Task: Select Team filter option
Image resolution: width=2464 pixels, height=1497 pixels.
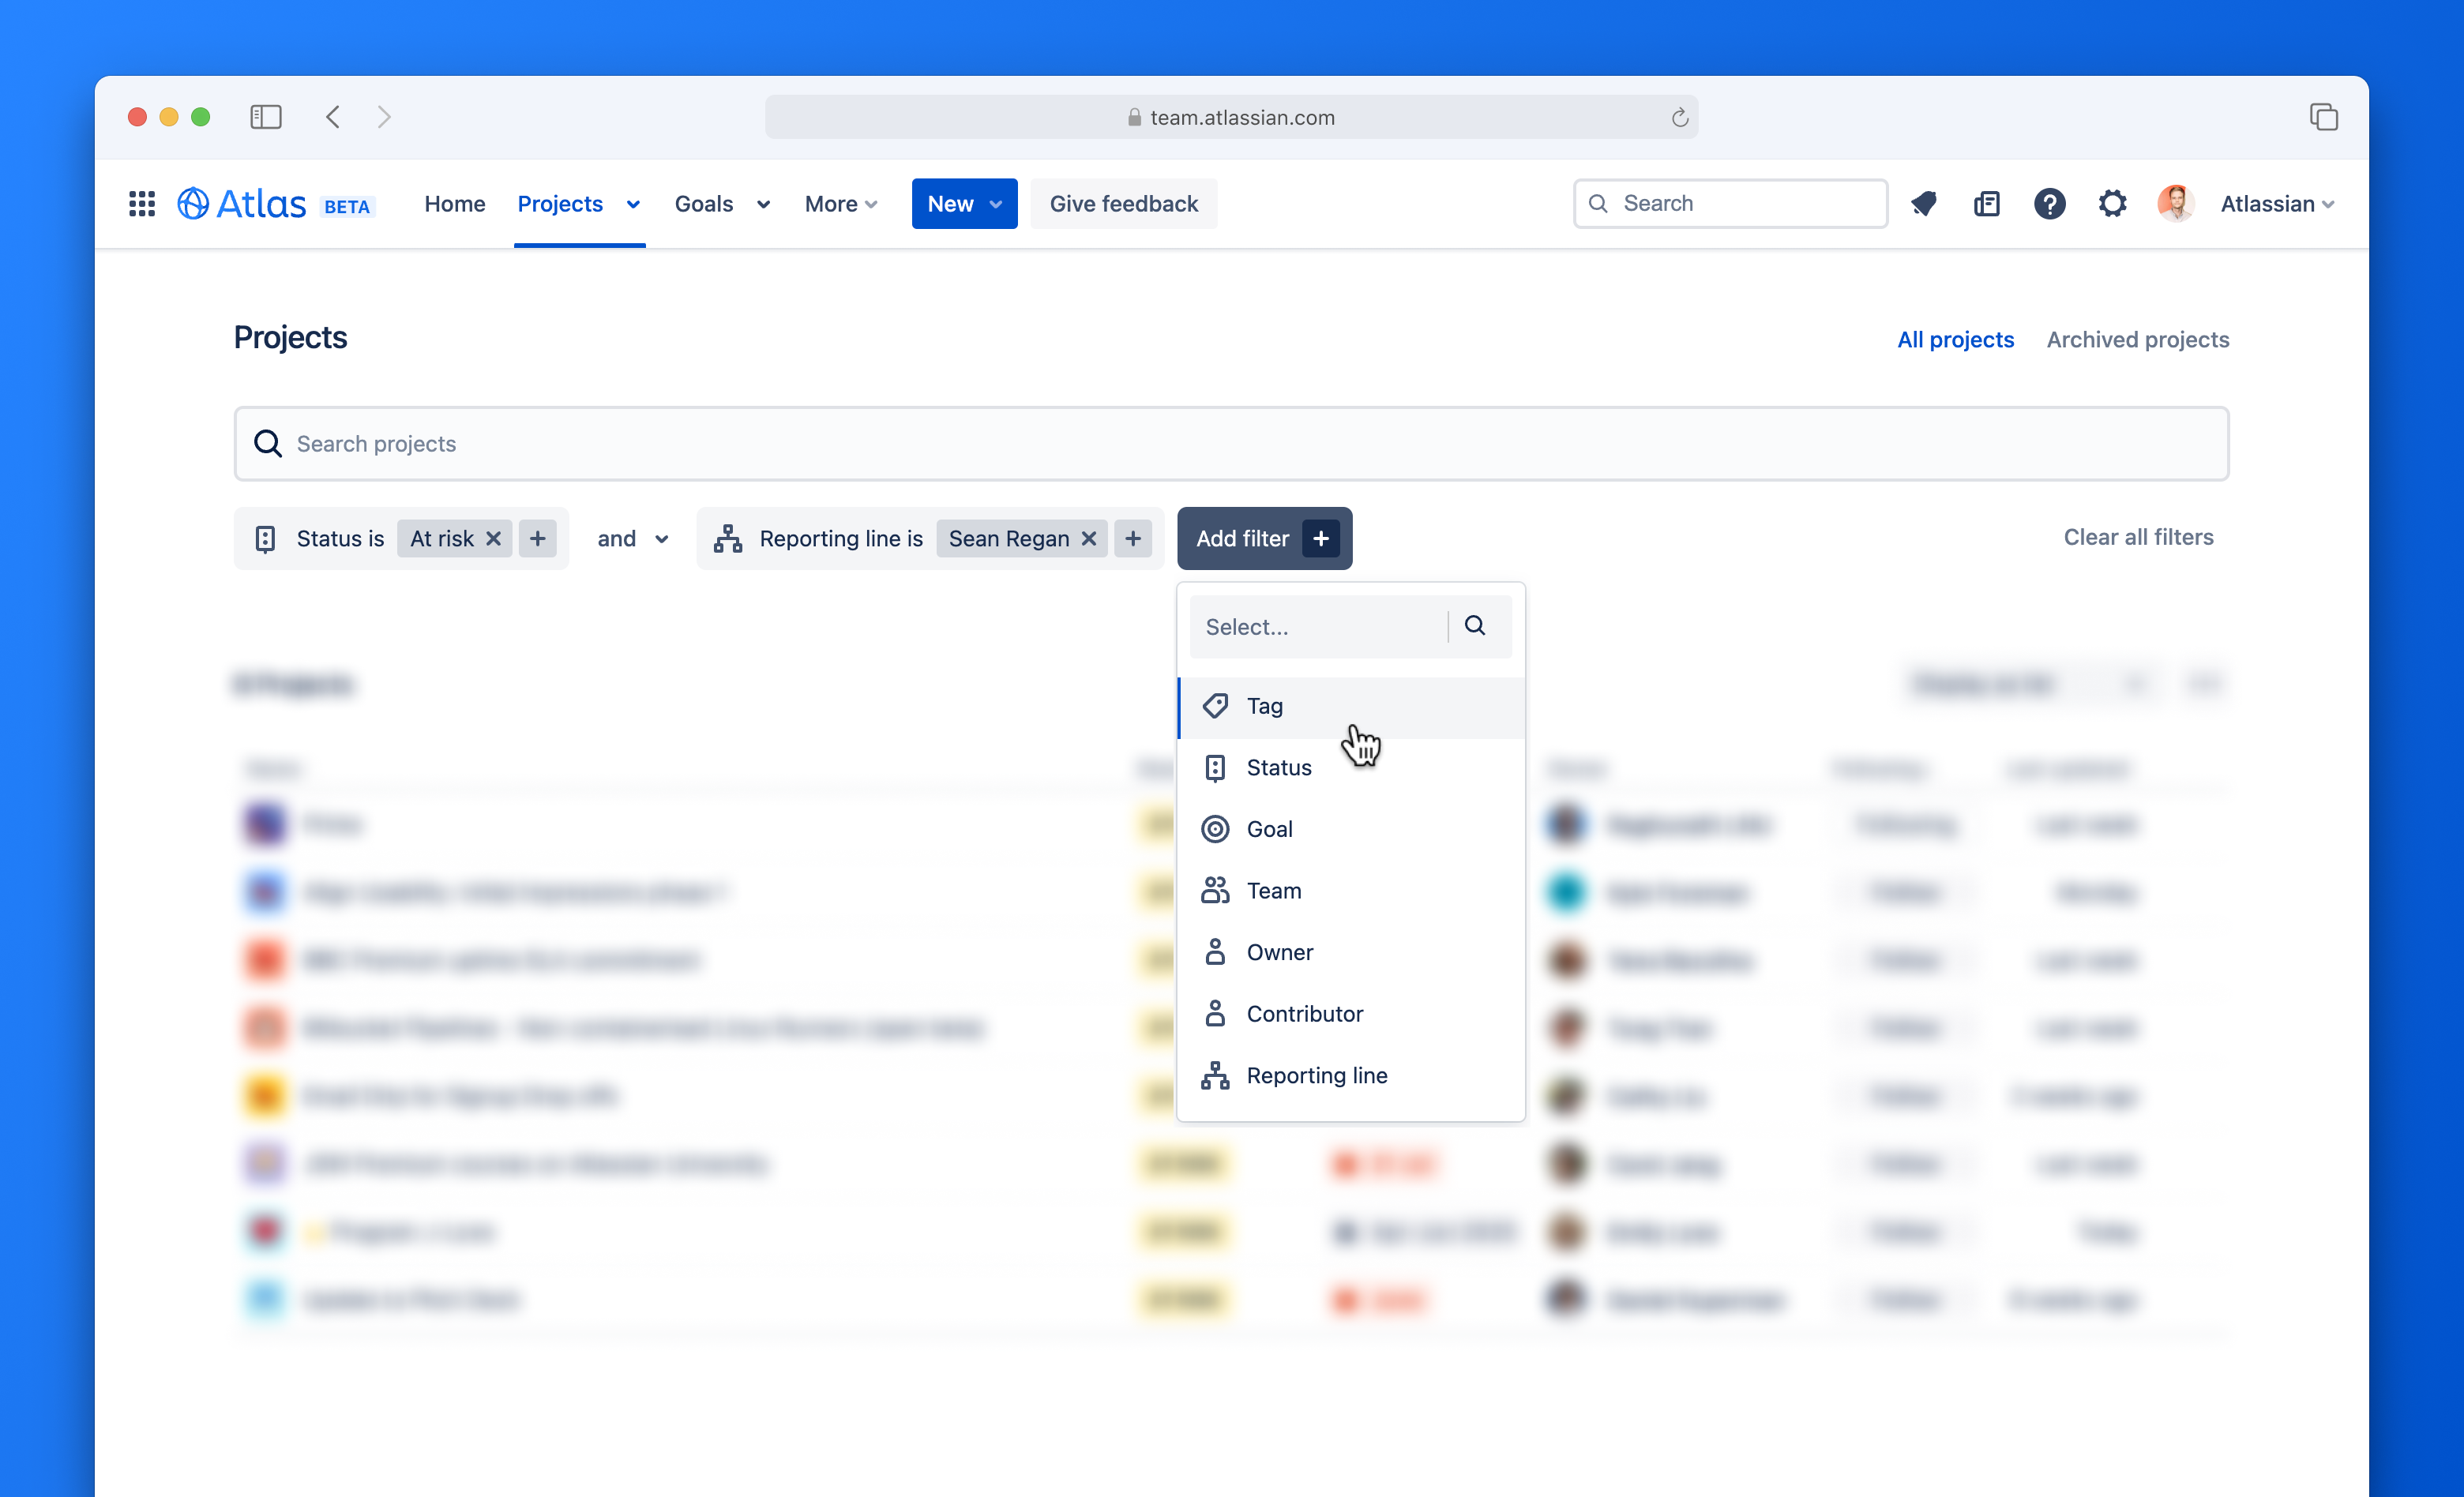Action: pyautogui.click(x=1351, y=891)
